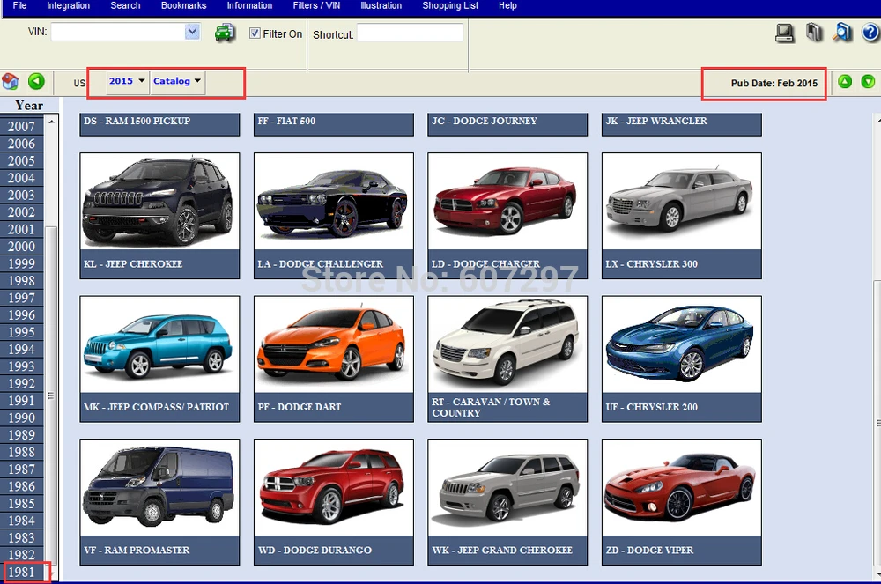Select year 1981 in the Year list
881x584 pixels.
(21, 573)
